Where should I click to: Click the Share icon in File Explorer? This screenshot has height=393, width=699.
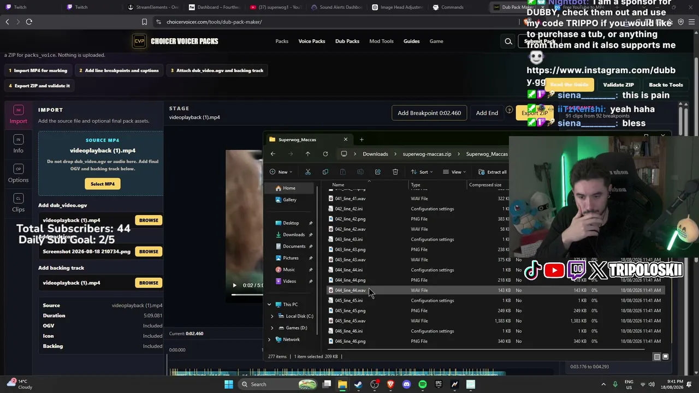[x=377, y=172]
